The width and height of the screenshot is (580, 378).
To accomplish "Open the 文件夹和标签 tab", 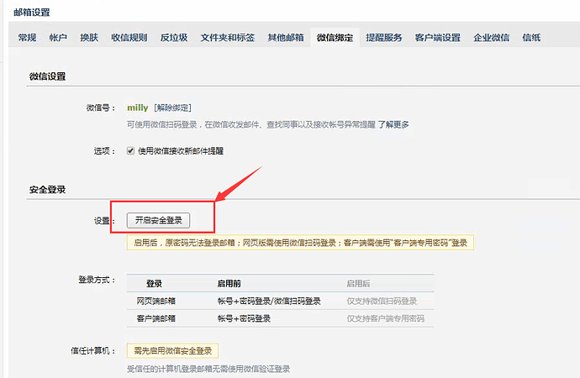I will 227,38.
